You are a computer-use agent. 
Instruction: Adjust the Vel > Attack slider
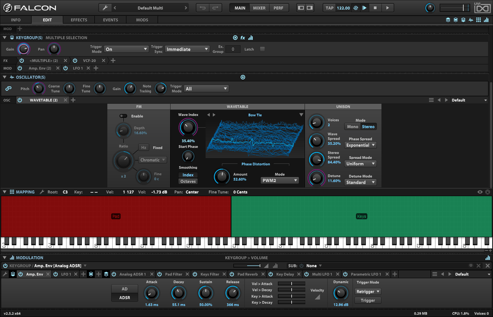pos(291,283)
